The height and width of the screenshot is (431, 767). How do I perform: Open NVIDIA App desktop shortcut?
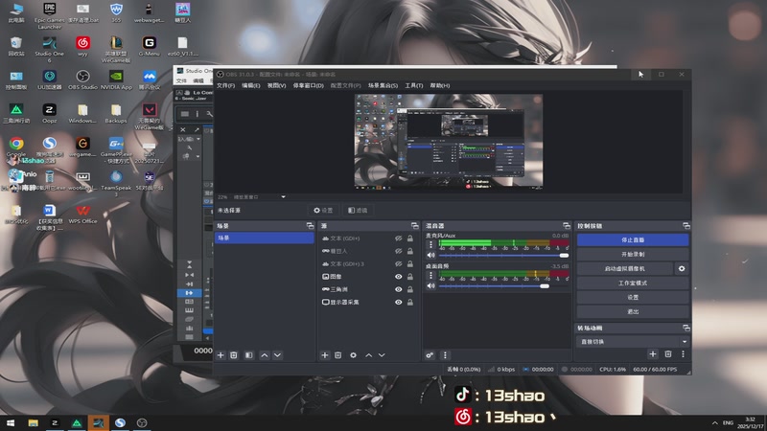[x=116, y=80]
